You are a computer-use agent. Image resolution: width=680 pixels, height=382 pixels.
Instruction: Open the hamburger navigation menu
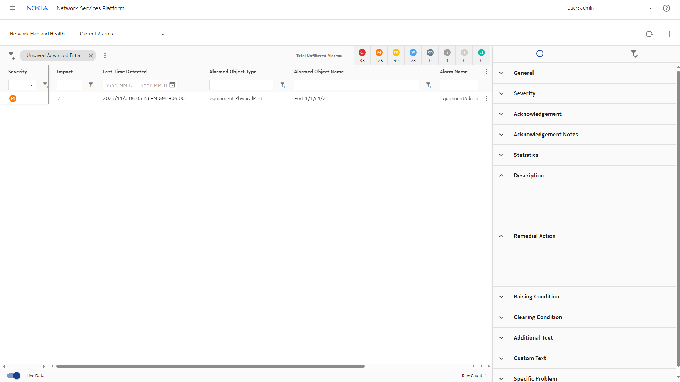pyautogui.click(x=12, y=8)
